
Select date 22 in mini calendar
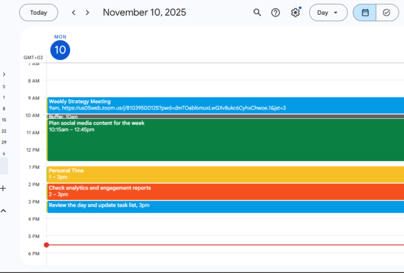click(4, 131)
